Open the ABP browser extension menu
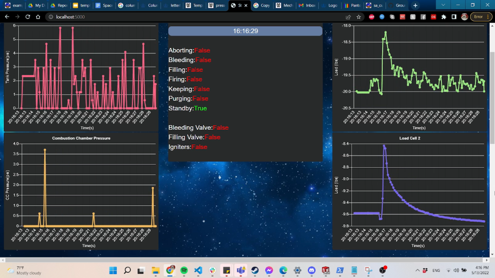 [x=372, y=17]
